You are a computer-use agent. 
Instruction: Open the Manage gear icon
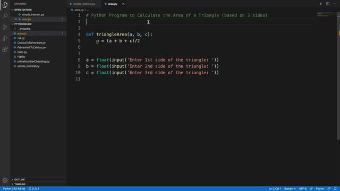[5, 180]
